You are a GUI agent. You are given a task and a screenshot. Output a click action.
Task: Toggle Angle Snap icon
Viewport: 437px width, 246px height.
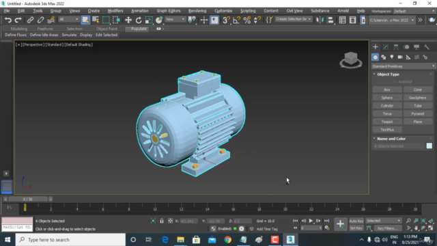[x=236, y=20]
